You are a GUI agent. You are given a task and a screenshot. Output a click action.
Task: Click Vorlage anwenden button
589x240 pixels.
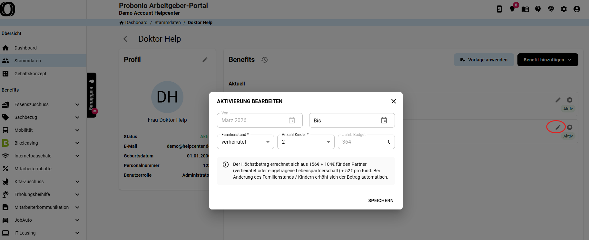pos(484,60)
